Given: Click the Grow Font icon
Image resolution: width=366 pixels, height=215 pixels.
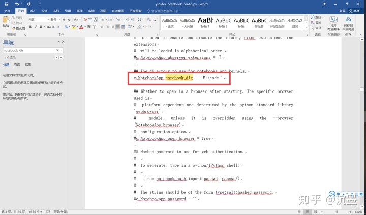Looking at the screenshot, I should pyautogui.click(x=64, y=20).
